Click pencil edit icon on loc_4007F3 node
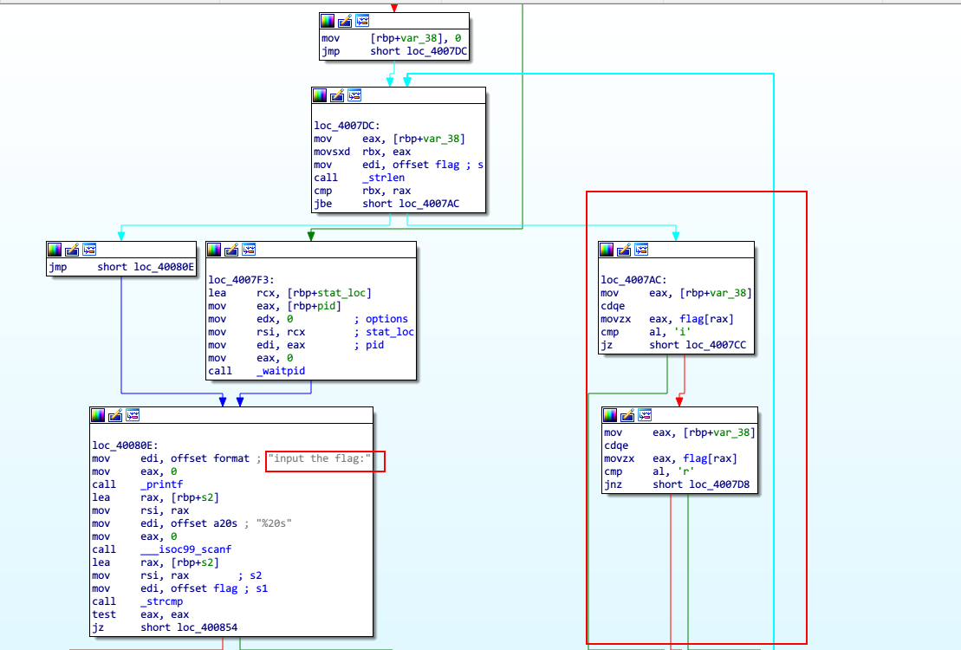 (231, 250)
